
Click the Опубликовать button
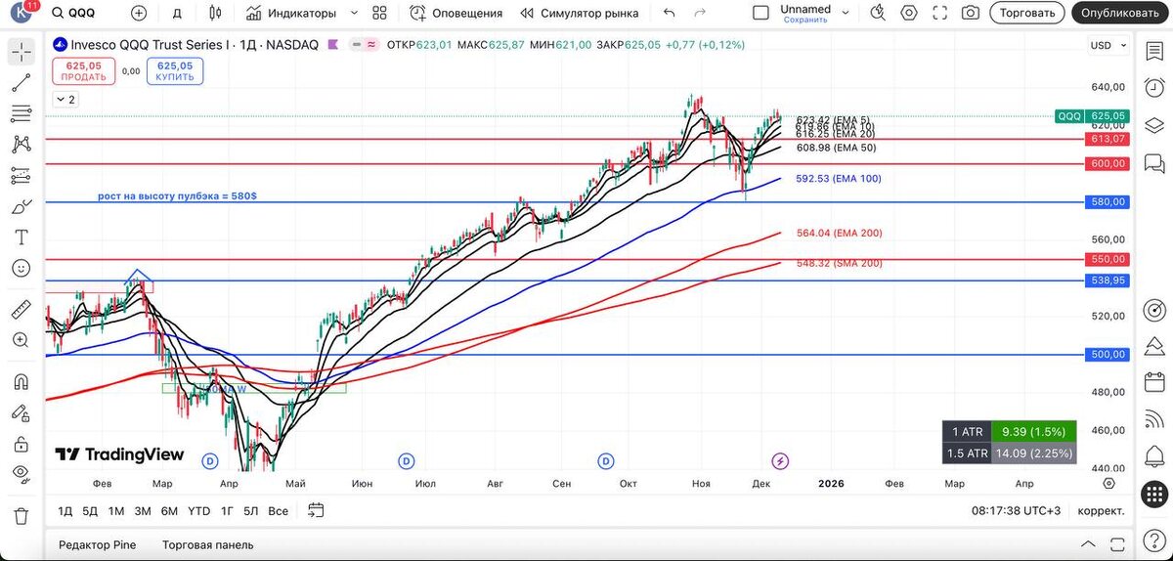[1122, 13]
